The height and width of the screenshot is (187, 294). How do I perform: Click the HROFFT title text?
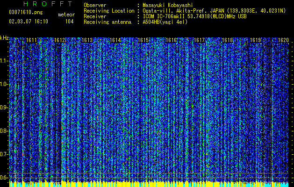48,4
